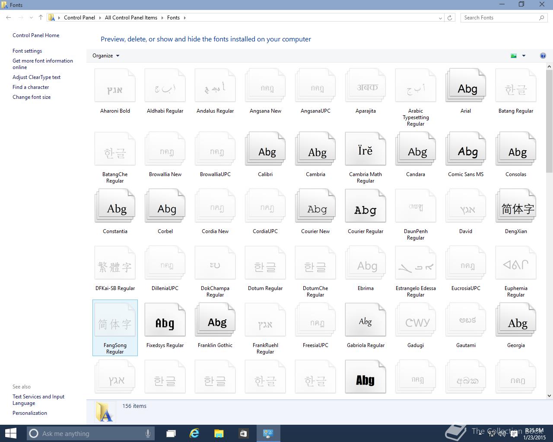Click the vertical scrollbar down arrow
553x442 pixels.
click(x=549, y=396)
